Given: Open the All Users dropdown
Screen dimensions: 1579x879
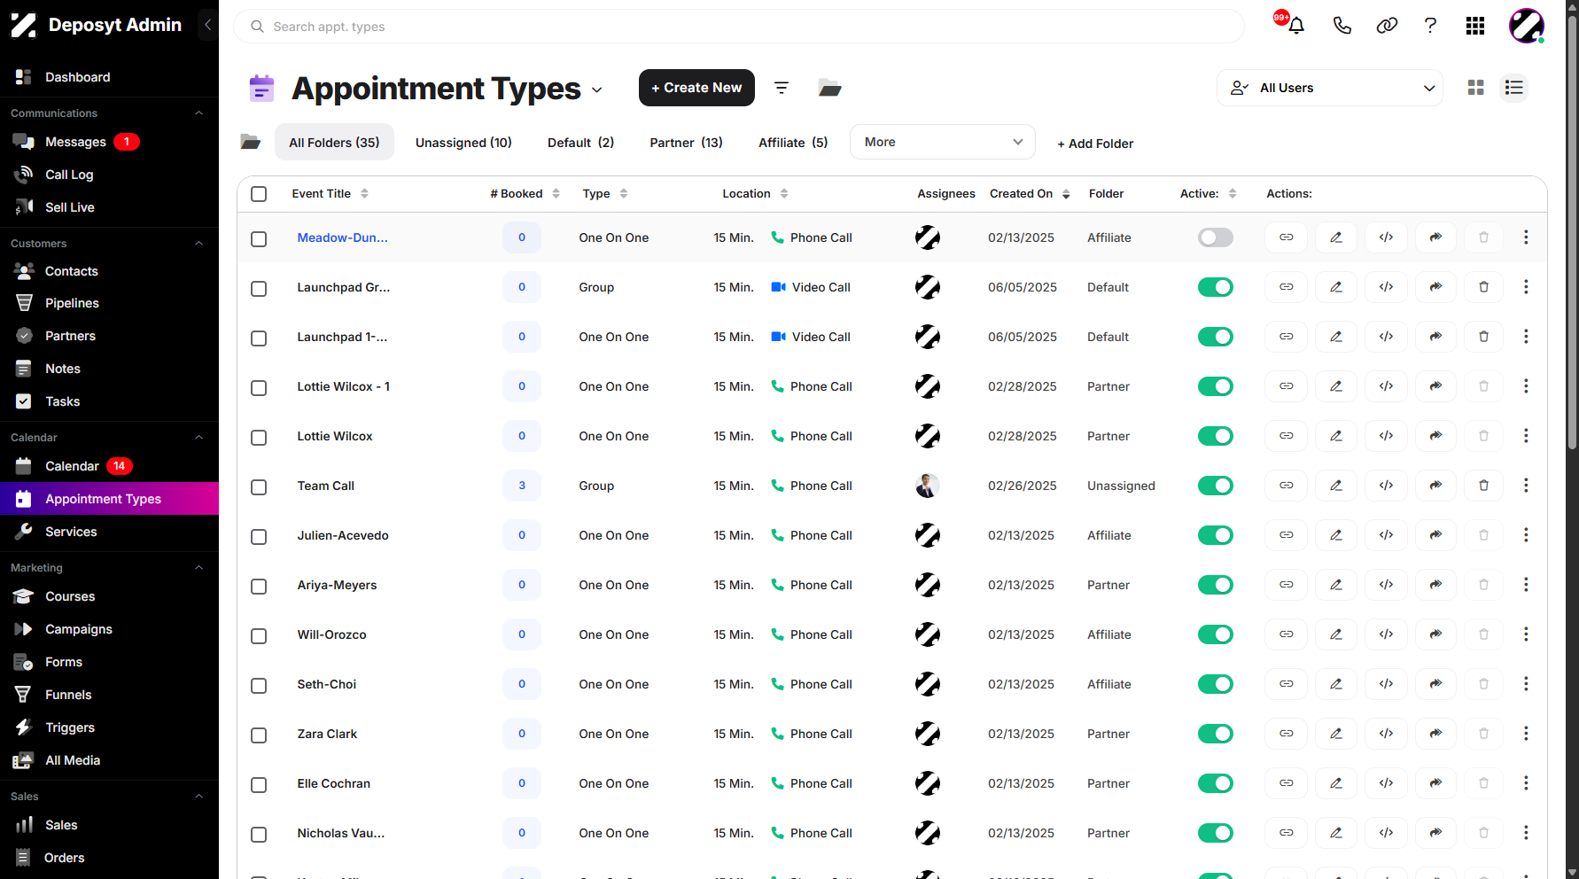Looking at the screenshot, I should [x=1330, y=88].
